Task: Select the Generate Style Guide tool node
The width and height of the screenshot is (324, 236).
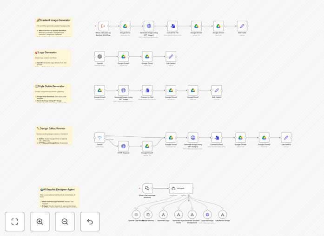Action: point(179,215)
